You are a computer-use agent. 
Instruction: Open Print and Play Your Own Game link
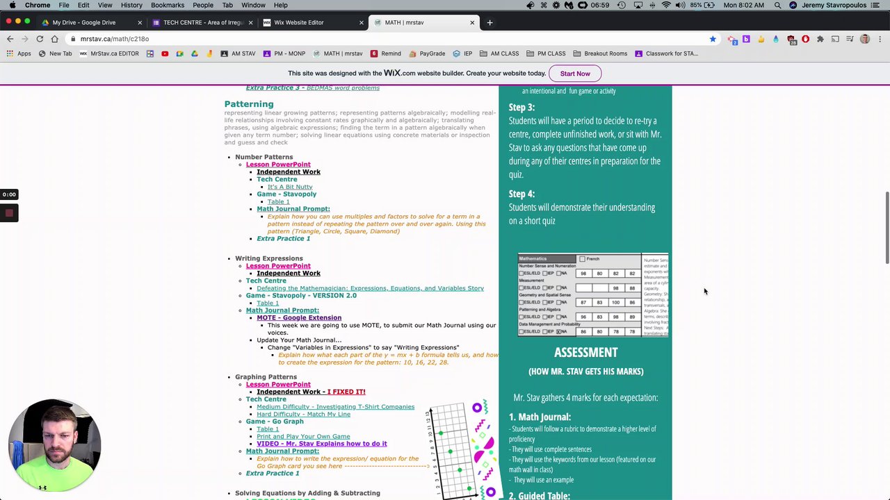pos(303,437)
